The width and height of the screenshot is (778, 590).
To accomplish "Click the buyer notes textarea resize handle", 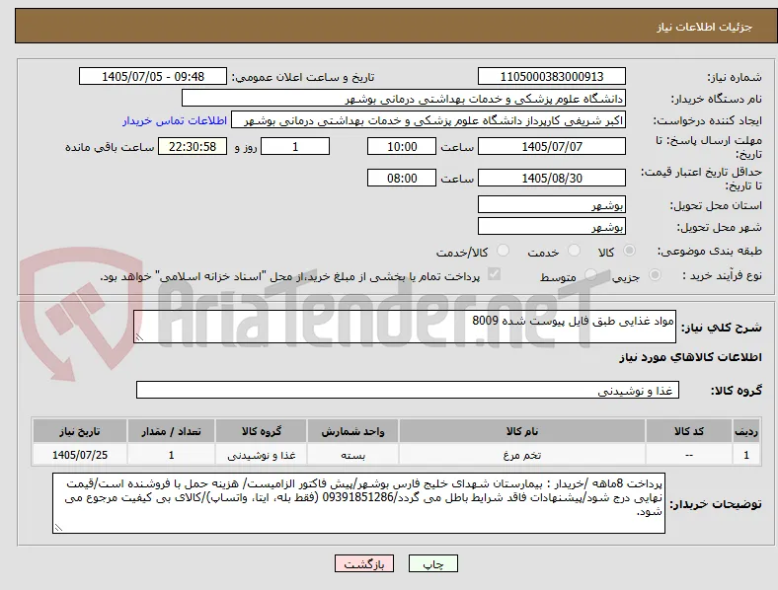I will click(58, 528).
